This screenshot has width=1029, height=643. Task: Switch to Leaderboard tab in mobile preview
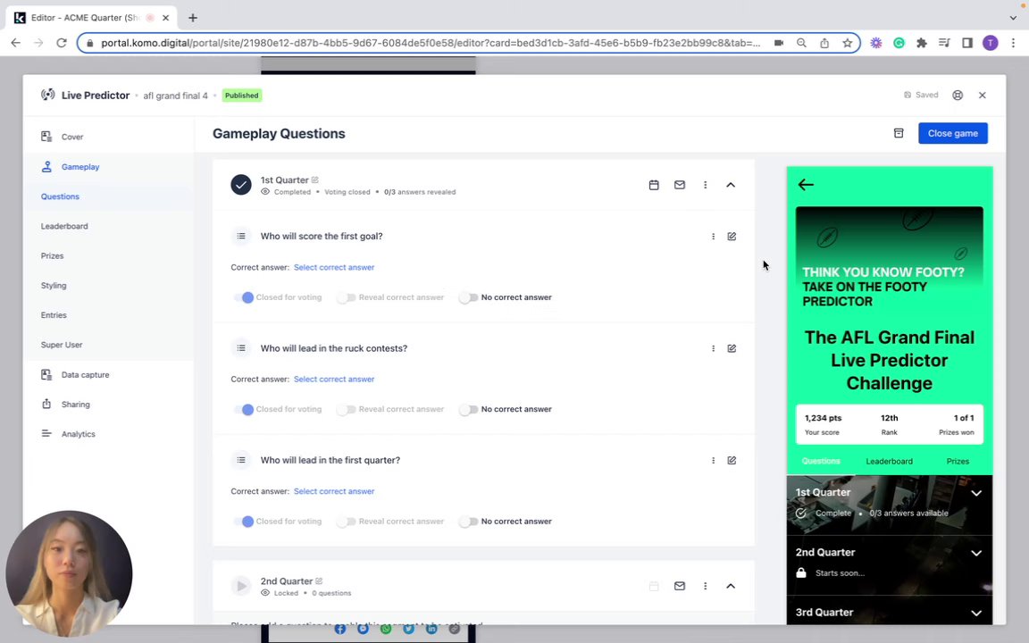[x=889, y=461]
